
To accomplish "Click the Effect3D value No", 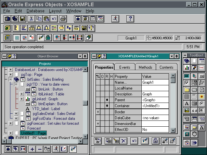I will coord(155,130).
